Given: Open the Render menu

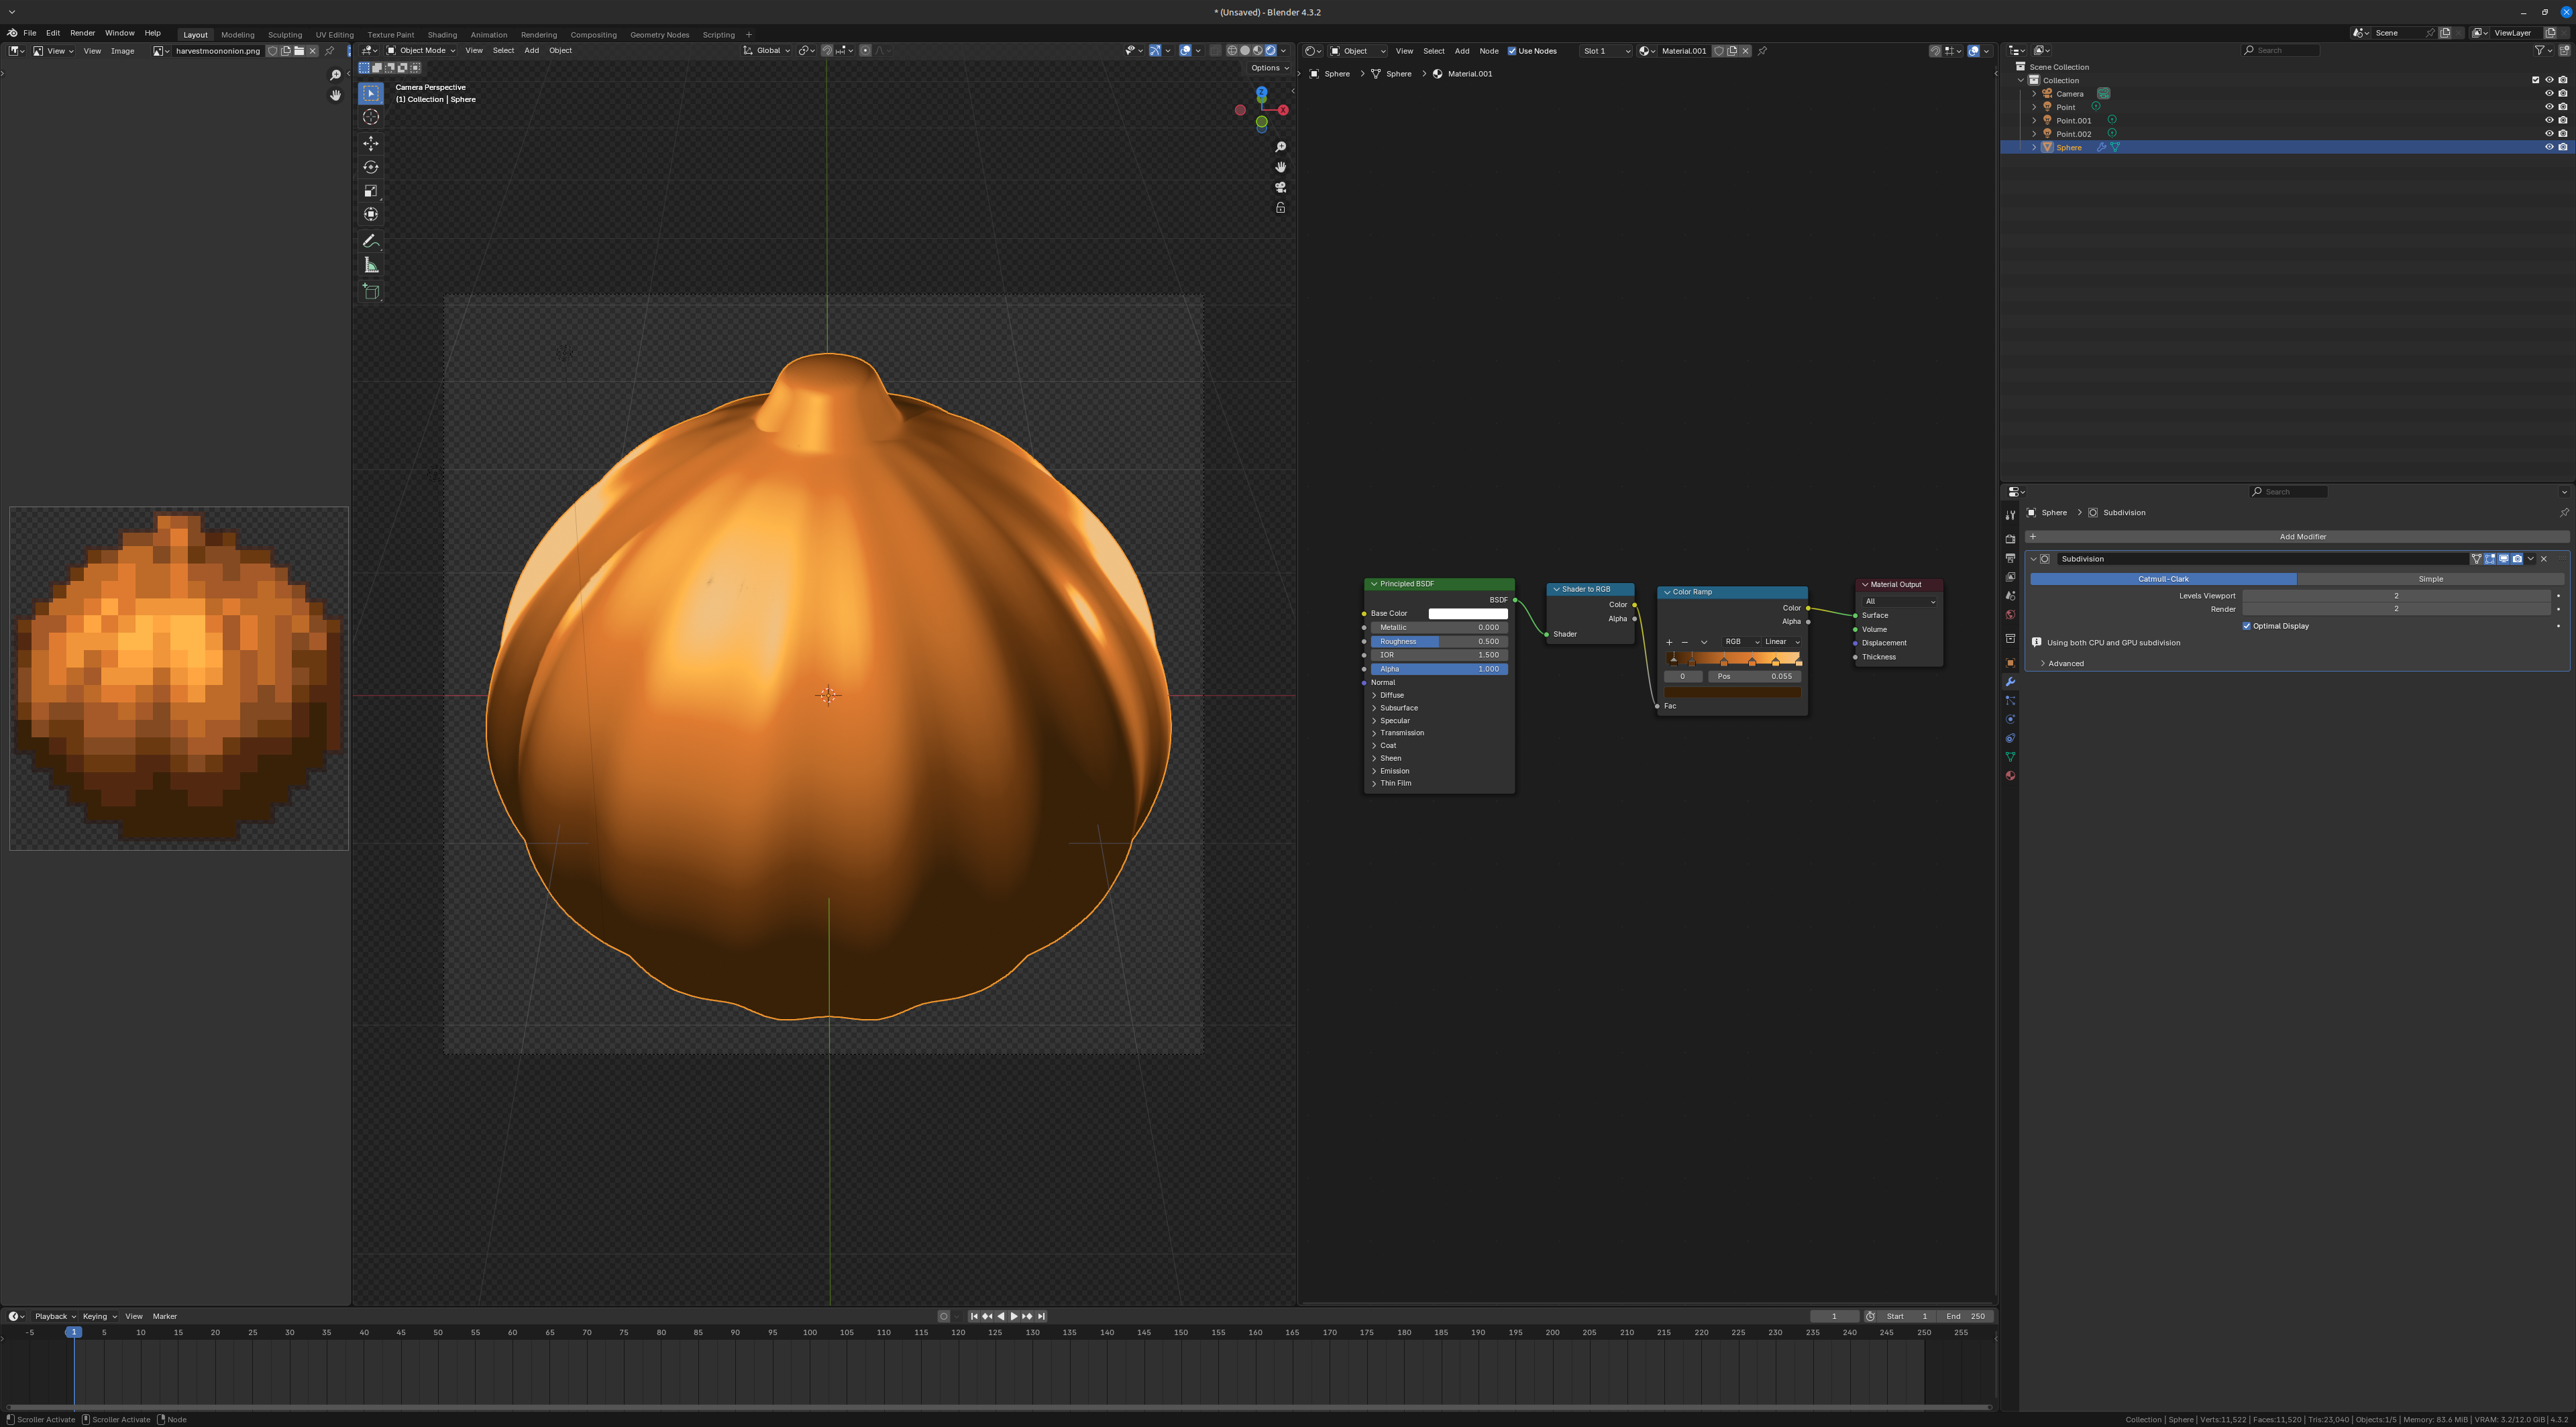Looking at the screenshot, I should click(x=82, y=33).
